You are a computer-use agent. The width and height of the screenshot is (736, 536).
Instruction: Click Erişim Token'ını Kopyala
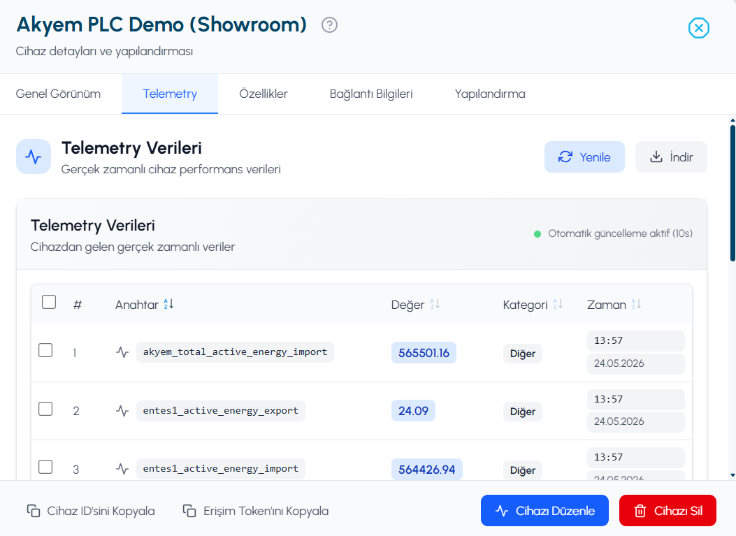pyautogui.click(x=256, y=511)
